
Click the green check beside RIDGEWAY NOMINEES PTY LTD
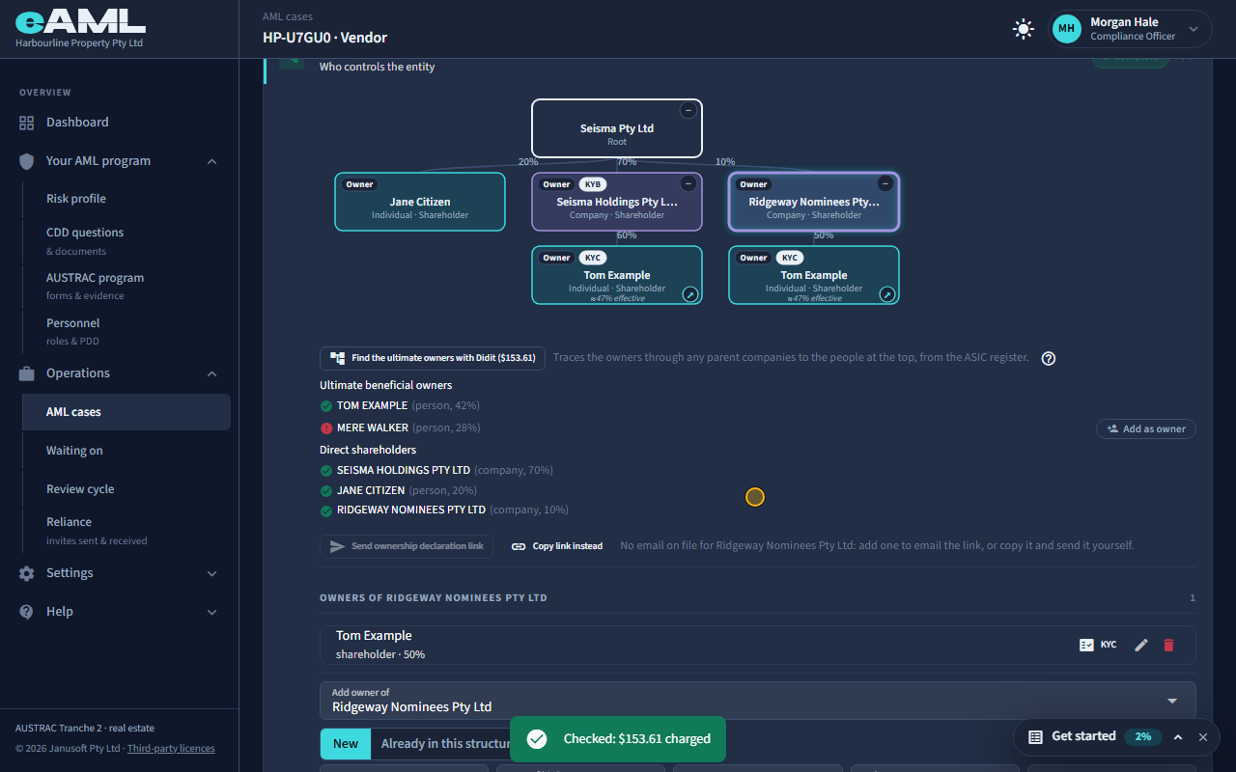click(326, 510)
